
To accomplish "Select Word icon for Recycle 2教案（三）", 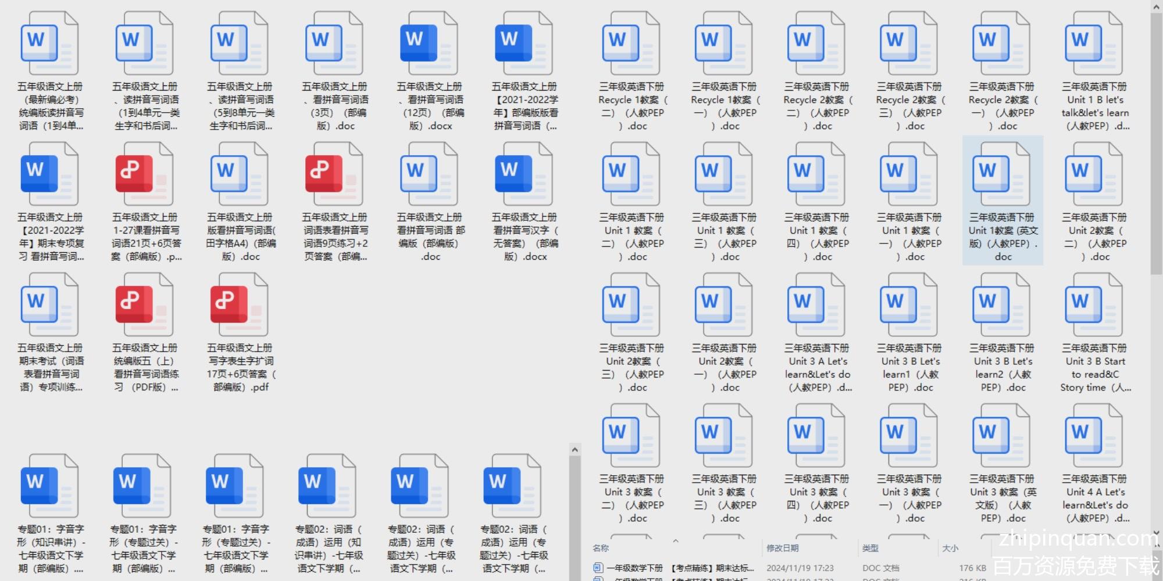I will click(x=908, y=44).
